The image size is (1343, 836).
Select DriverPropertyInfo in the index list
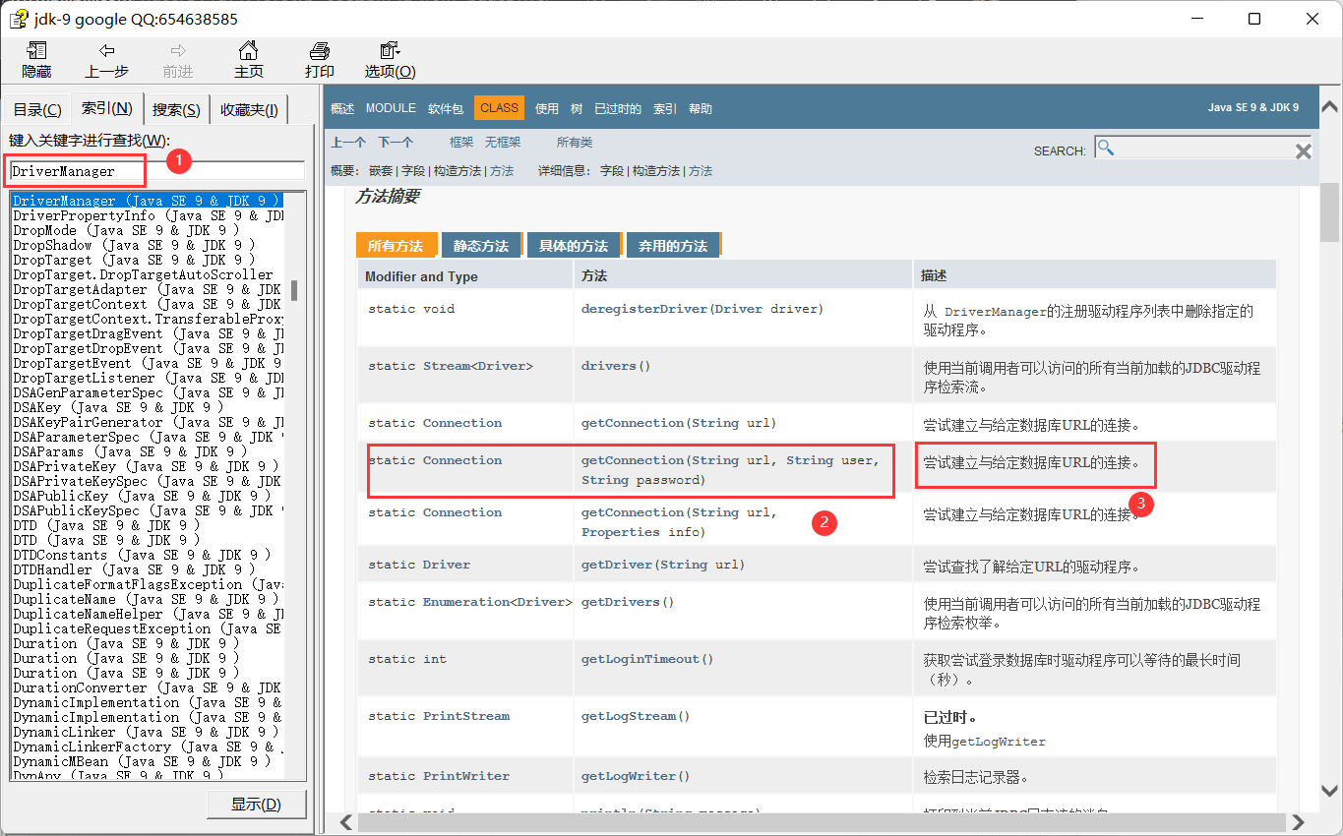click(148, 215)
